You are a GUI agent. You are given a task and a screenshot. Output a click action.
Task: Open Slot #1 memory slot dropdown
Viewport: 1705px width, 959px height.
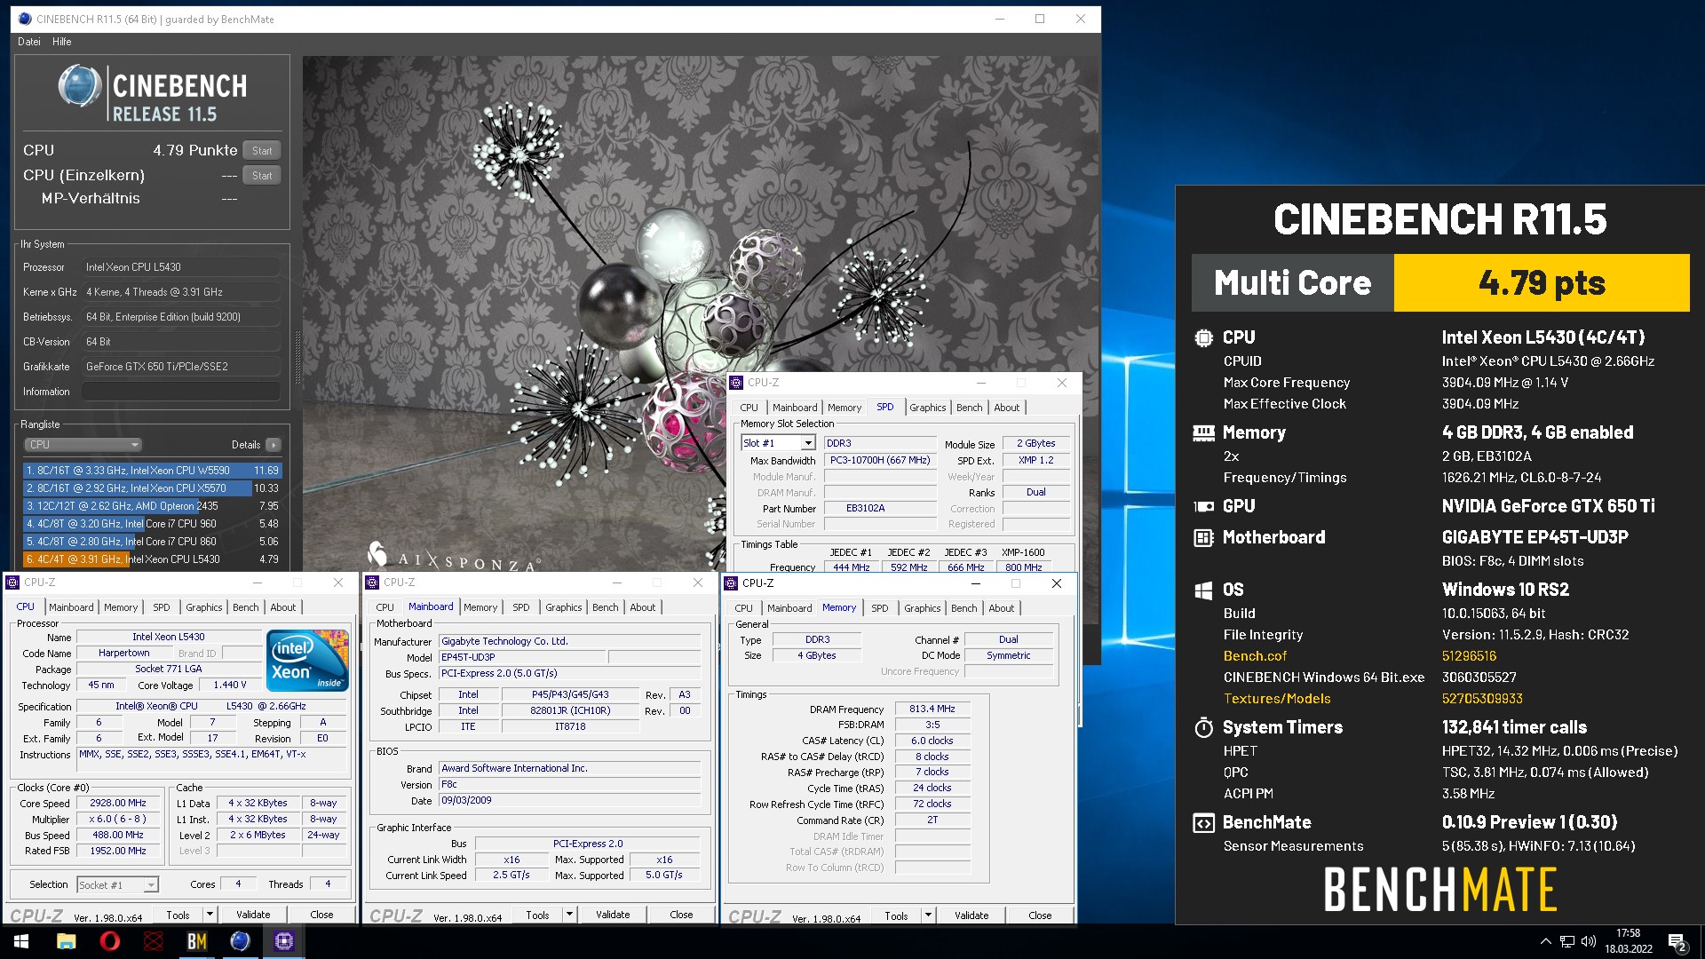pyautogui.click(x=778, y=443)
